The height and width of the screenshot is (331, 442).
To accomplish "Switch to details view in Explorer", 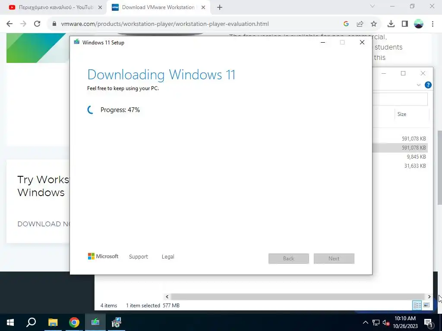I will pos(417,305).
